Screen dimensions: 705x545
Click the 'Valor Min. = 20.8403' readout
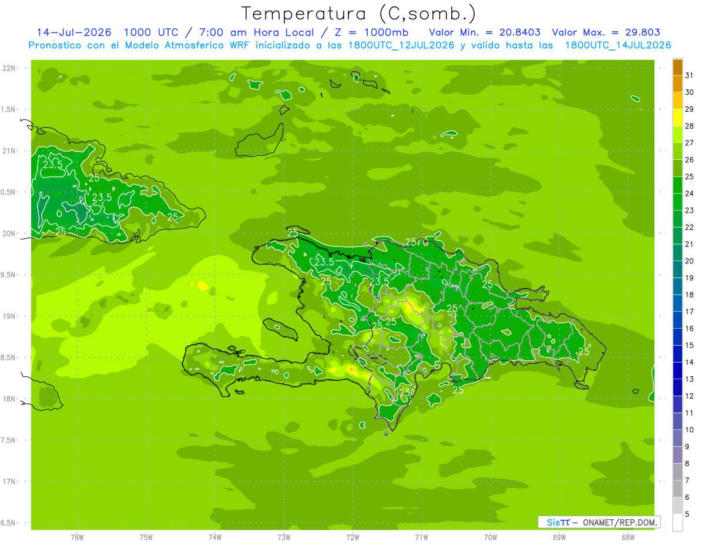point(485,32)
